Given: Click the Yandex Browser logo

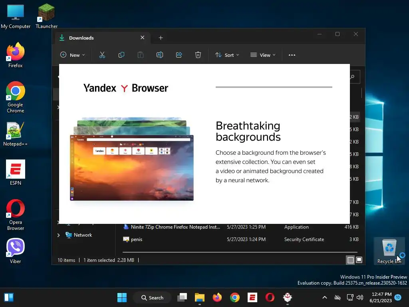Looking at the screenshot, I should coord(126,88).
